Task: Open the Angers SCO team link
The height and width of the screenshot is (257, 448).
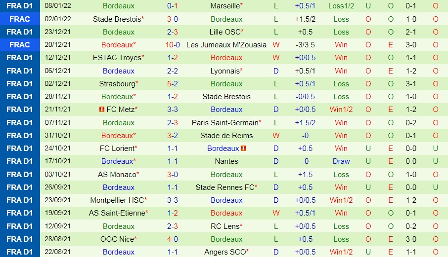Action: 224,252
